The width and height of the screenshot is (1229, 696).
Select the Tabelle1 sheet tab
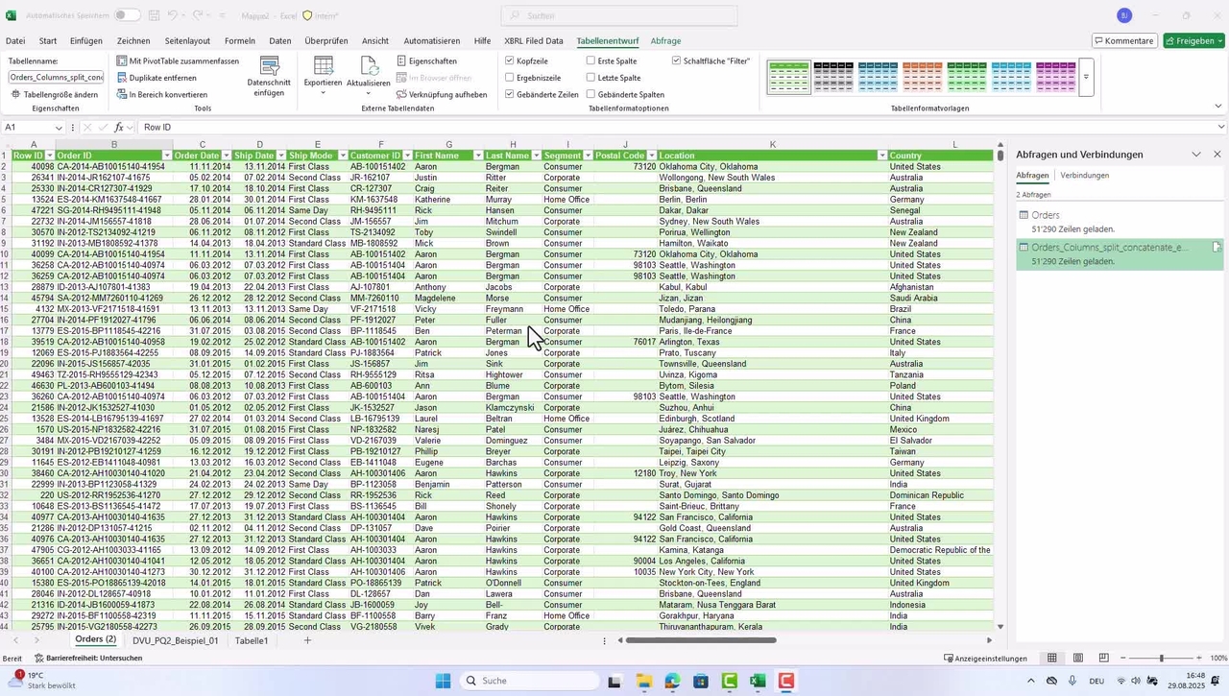(x=252, y=640)
